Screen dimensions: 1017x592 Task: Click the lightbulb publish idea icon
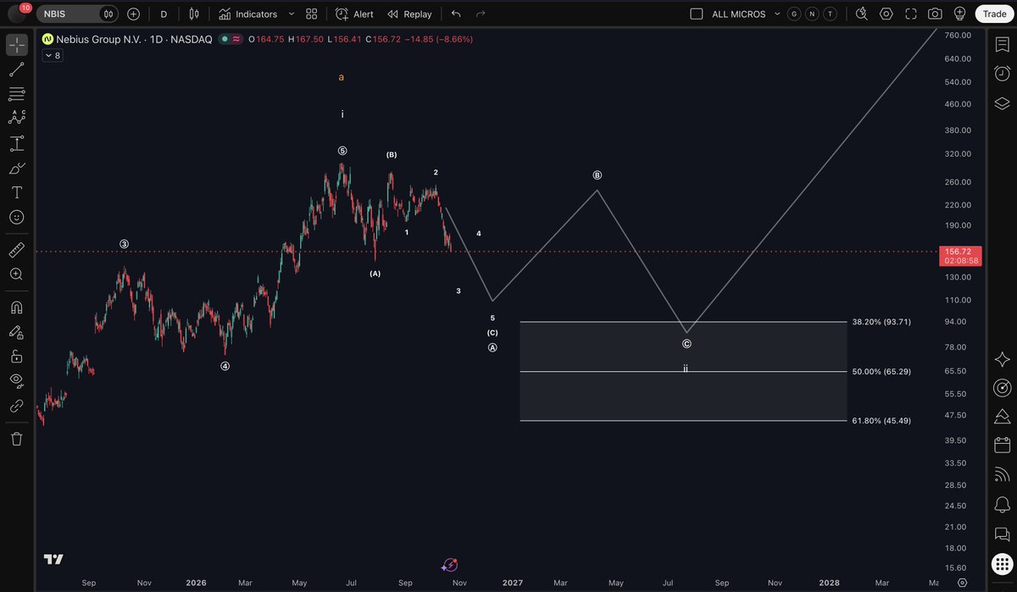(959, 14)
